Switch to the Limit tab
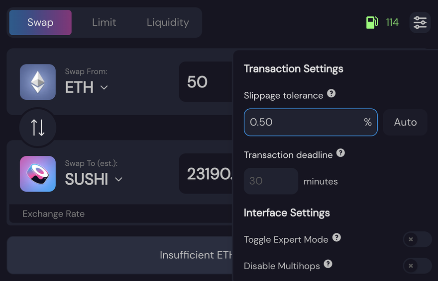 104,22
